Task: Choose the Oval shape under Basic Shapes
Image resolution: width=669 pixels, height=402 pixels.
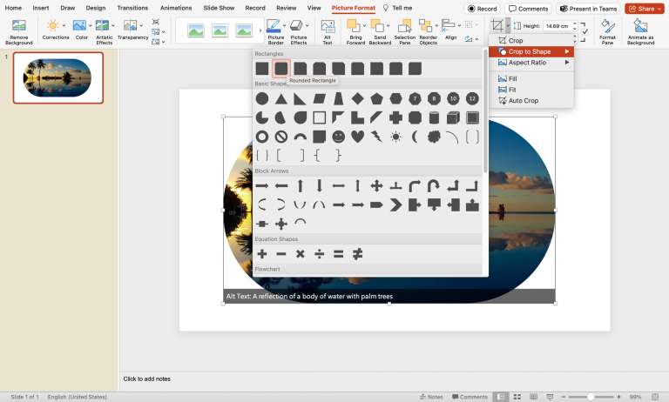Action: pyautogui.click(x=262, y=99)
